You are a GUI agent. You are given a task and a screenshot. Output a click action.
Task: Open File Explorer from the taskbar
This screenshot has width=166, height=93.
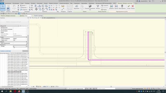[11, 91]
